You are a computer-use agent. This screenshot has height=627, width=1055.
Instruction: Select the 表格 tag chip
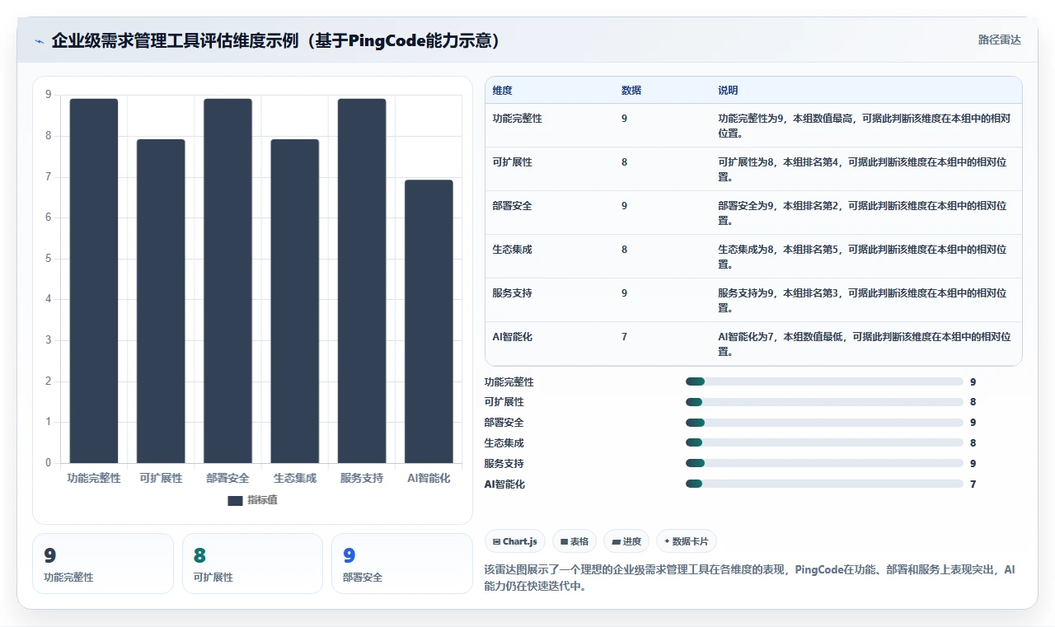[x=574, y=541]
